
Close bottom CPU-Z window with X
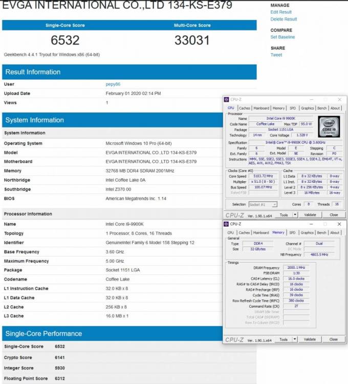coord(339,224)
